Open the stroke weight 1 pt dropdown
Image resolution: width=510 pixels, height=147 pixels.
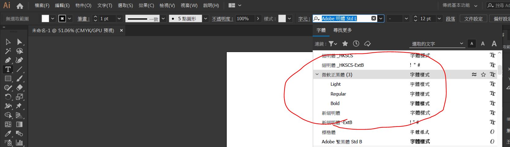[119, 18]
